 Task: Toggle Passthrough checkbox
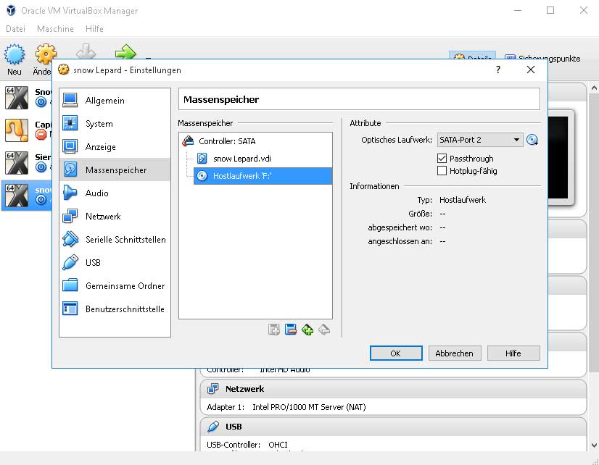point(442,159)
